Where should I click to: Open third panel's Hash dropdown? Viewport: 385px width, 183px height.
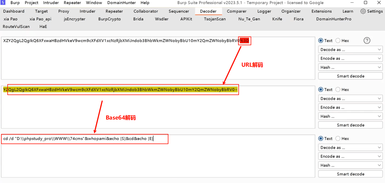click(x=350, y=165)
